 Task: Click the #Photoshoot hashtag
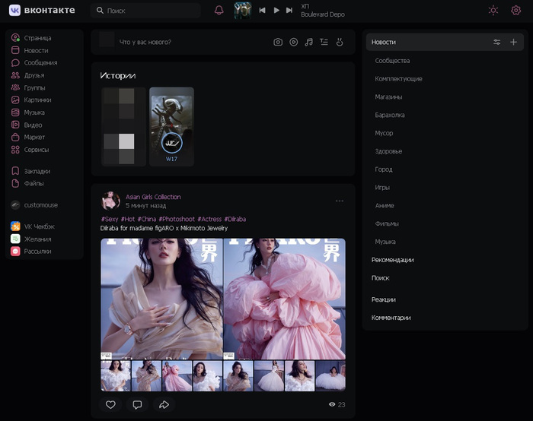coord(177,219)
